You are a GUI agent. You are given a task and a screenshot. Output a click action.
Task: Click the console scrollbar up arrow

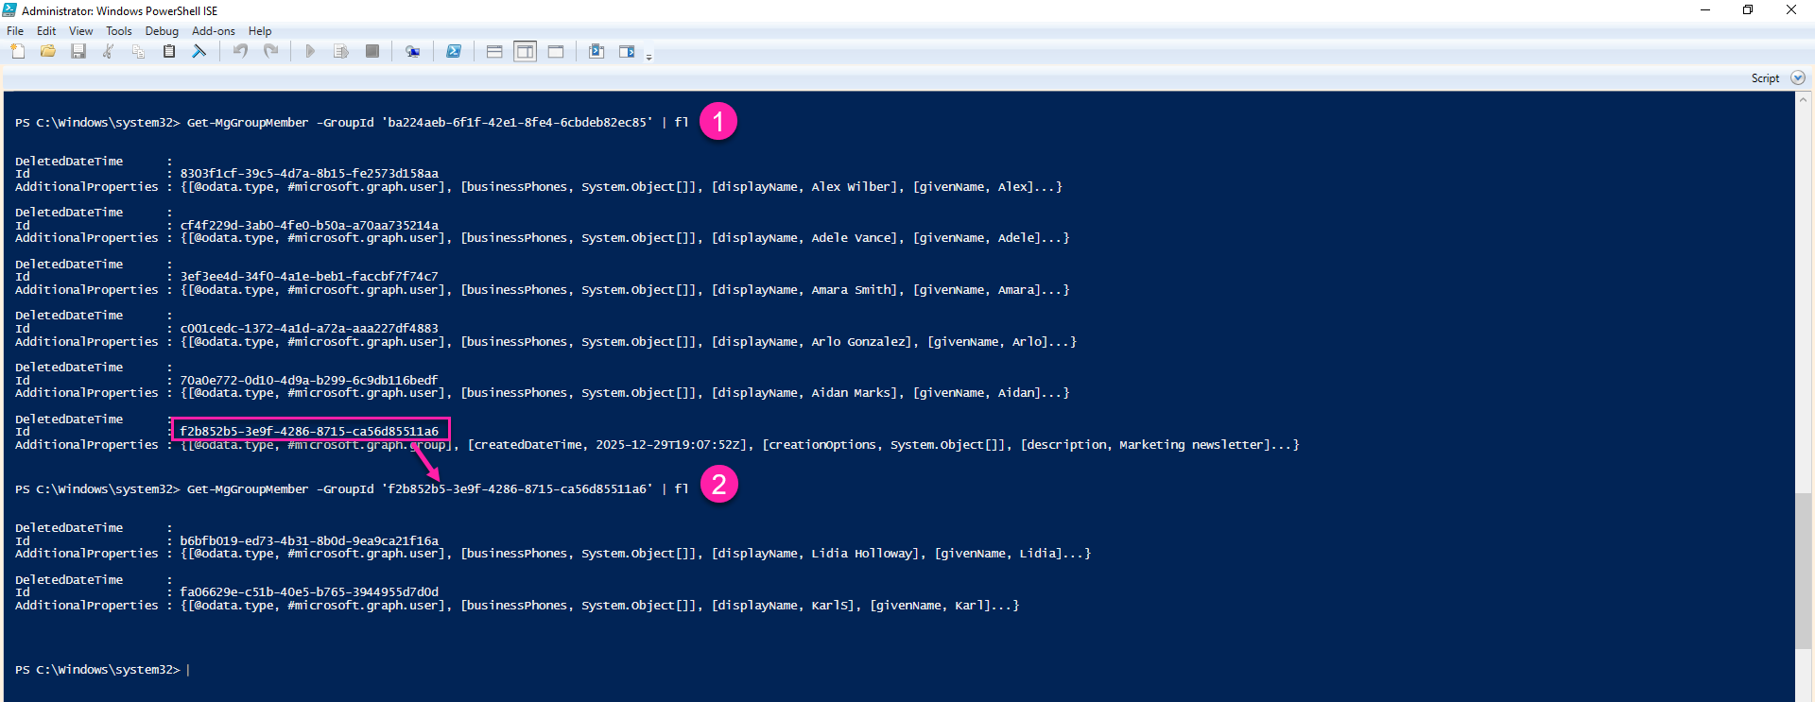(x=1804, y=99)
